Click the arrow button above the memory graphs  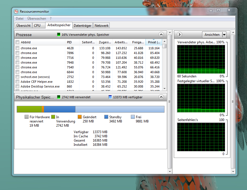pyautogui.click(x=179, y=34)
